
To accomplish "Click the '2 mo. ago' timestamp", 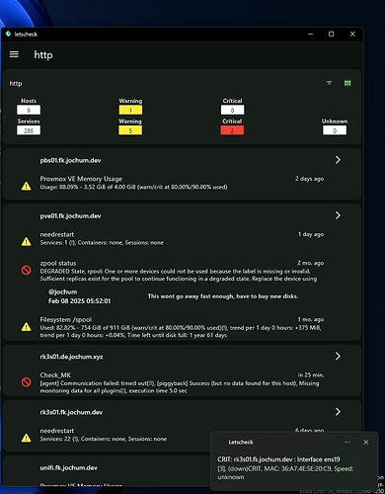I will coord(310,263).
